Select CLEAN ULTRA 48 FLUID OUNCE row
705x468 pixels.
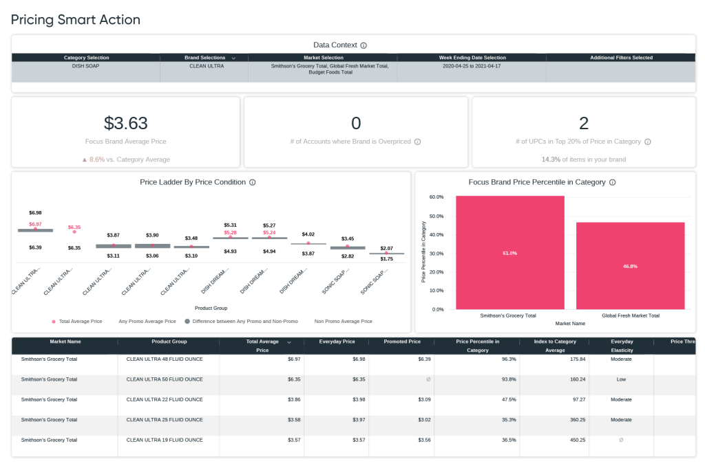click(x=353, y=365)
